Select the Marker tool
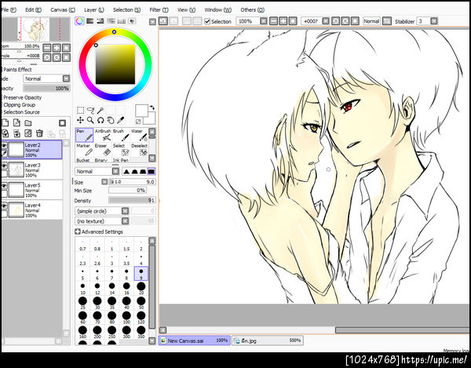Screen dimensions: 471x368 point(84,149)
